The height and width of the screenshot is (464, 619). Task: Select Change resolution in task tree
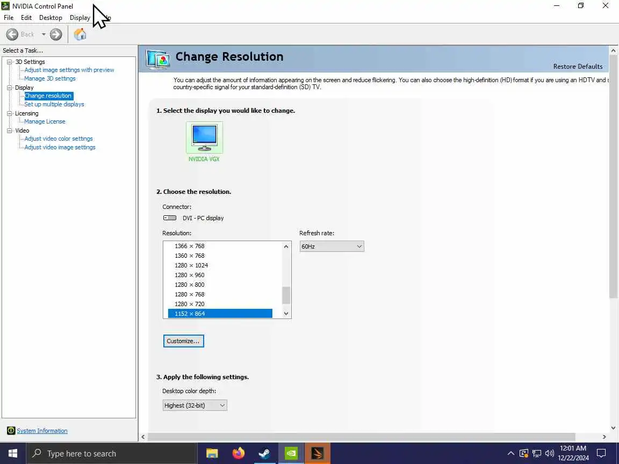48,96
